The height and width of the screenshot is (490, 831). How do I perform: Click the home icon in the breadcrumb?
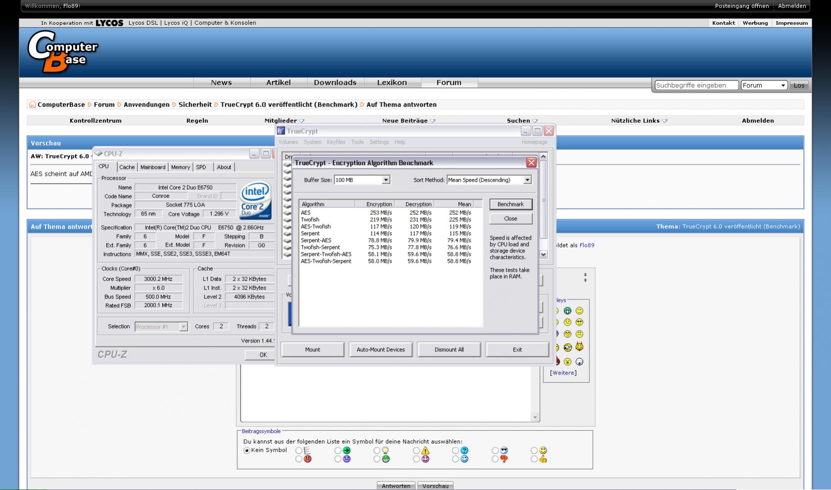pos(32,104)
